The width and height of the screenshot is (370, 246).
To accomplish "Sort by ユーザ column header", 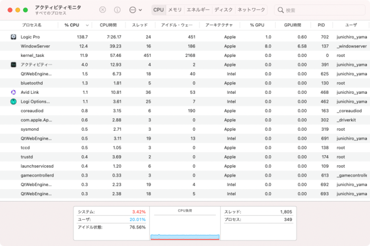I will click(351, 25).
